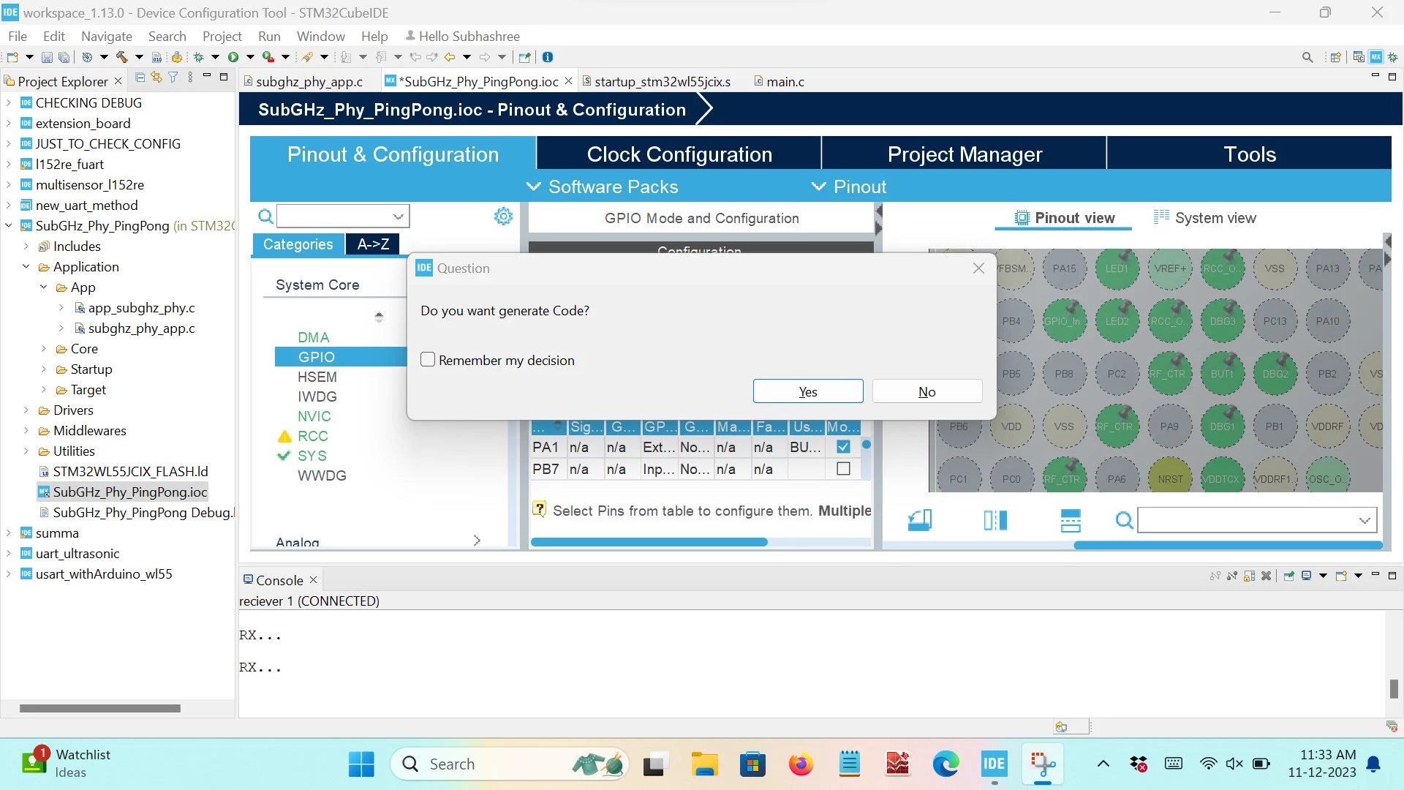Expand the Analog category section
1404x790 pixels.
476,541
